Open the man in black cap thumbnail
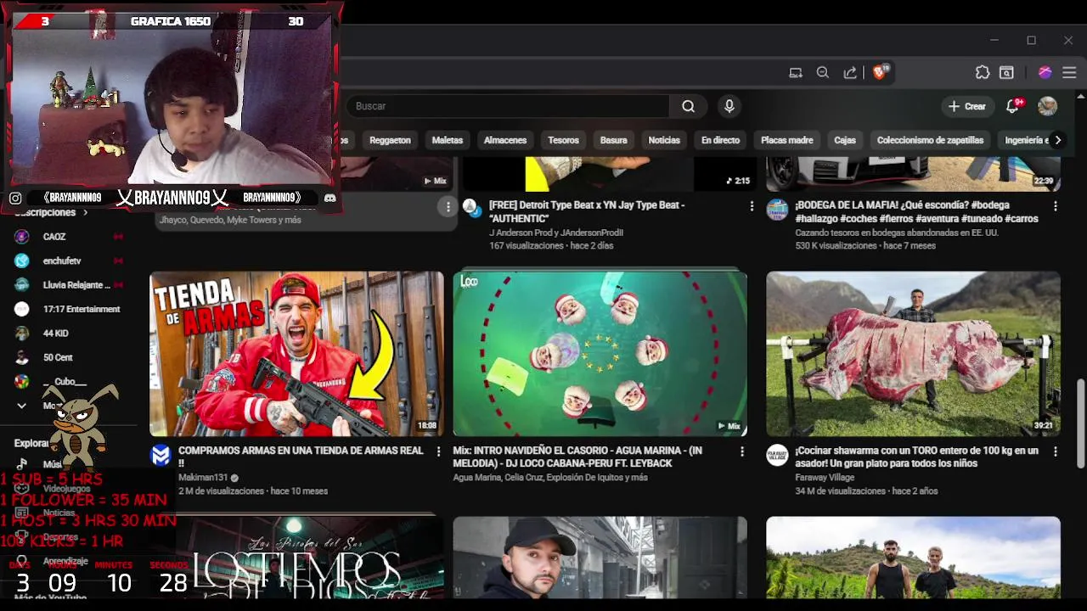 (600, 558)
